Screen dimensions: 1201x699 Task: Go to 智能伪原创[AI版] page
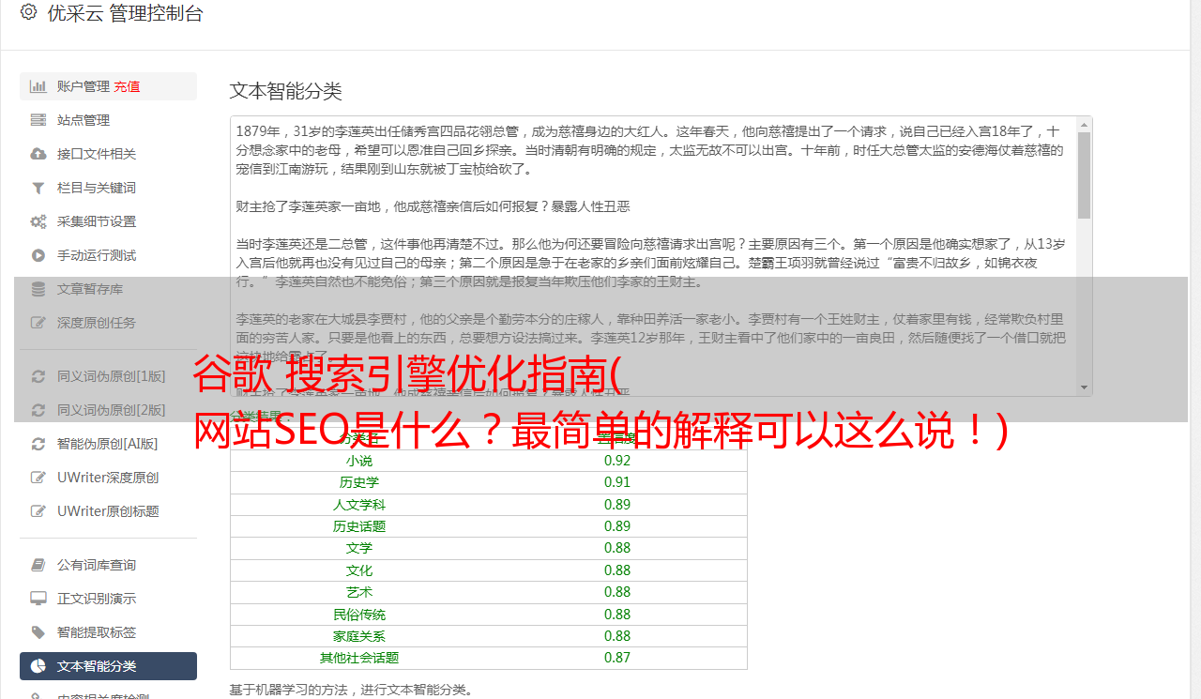coord(108,444)
